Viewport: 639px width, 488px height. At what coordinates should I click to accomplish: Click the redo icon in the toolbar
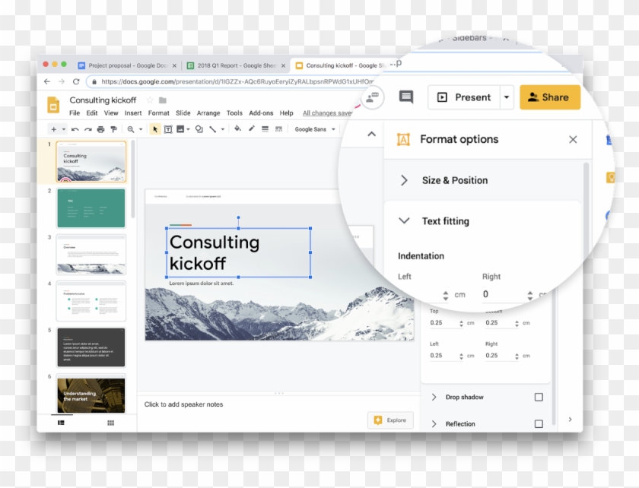[x=87, y=129]
